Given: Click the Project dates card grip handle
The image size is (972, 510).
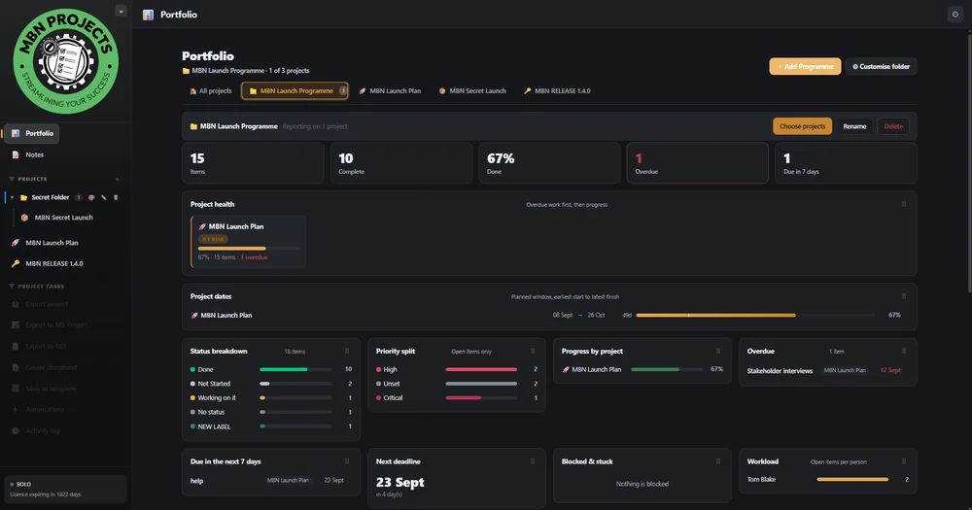Looking at the screenshot, I should pyautogui.click(x=904, y=296).
